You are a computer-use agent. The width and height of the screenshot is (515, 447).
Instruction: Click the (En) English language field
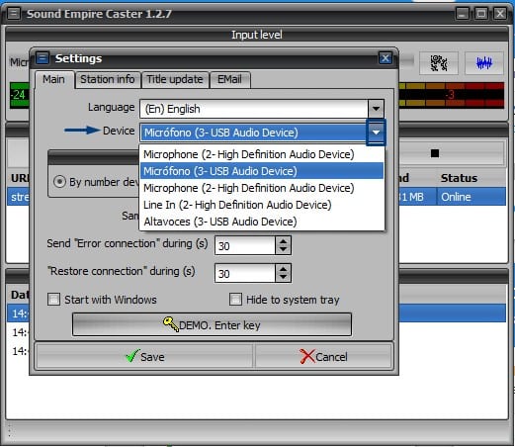coord(254,109)
